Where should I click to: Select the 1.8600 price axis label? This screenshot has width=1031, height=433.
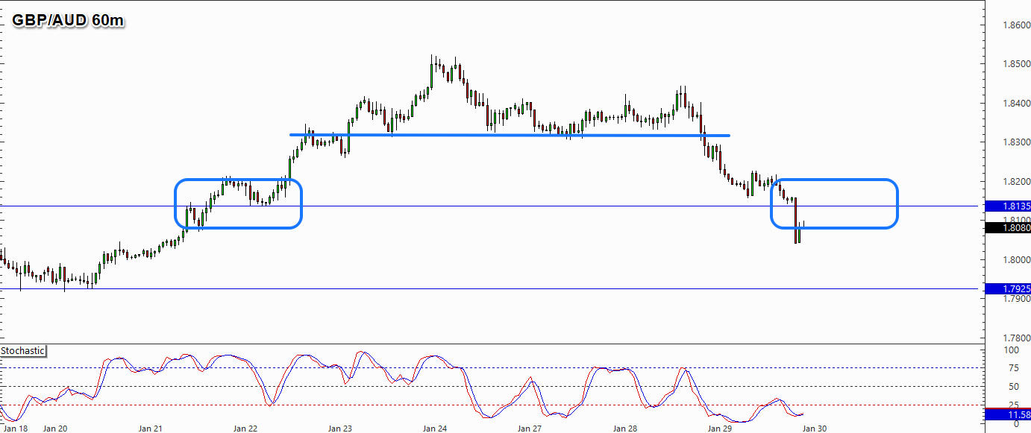[1016, 25]
